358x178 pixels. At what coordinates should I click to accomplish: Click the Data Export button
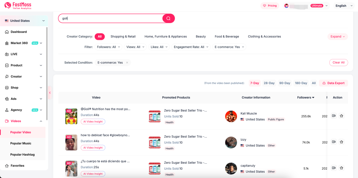pyautogui.click(x=333, y=83)
